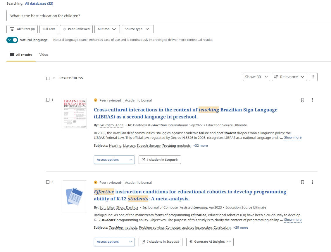Viewport: 331px width, 252px height.
Task: Open more options for result 1
Action: coord(312,100)
